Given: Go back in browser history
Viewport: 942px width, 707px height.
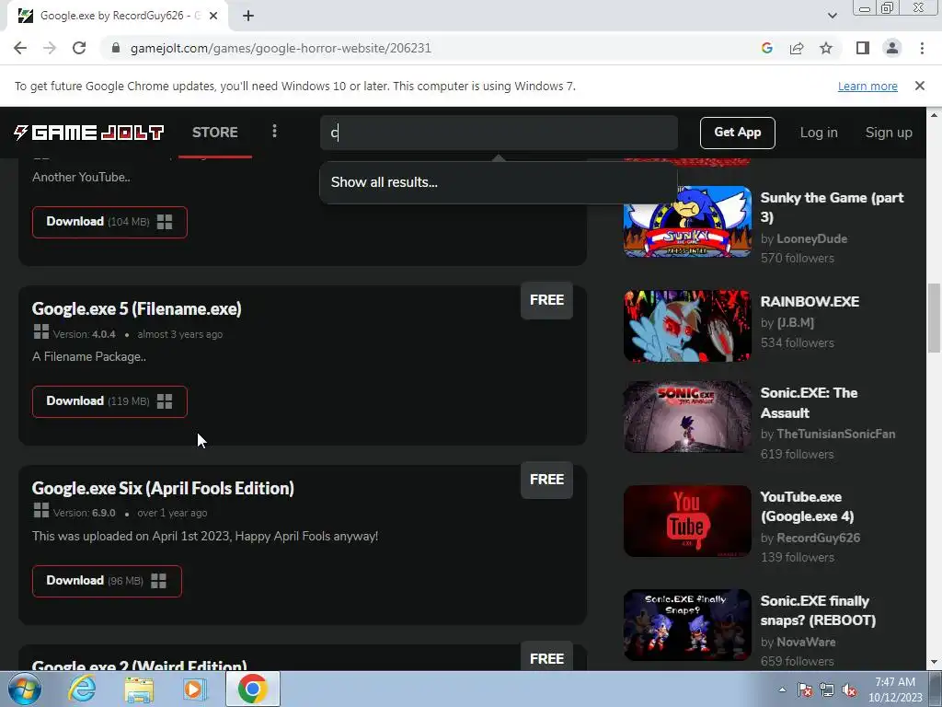Looking at the screenshot, I should coord(20,48).
